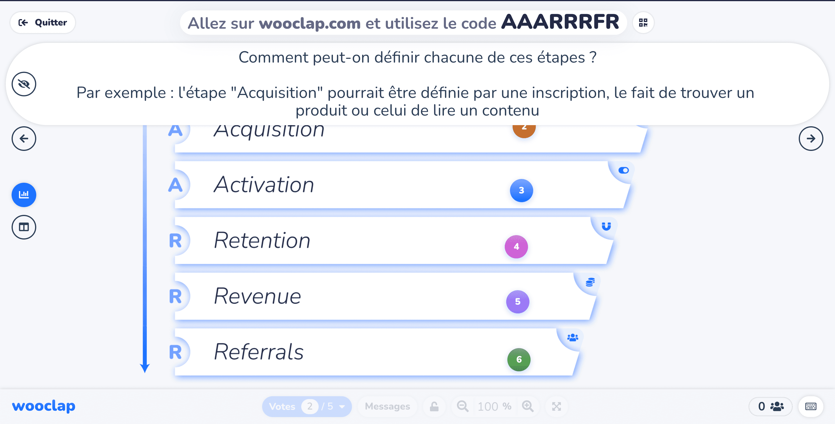Viewport: 835px width, 424px height.
Task: Click the collapse/resize screen icon
Action: click(x=556, y=406)
